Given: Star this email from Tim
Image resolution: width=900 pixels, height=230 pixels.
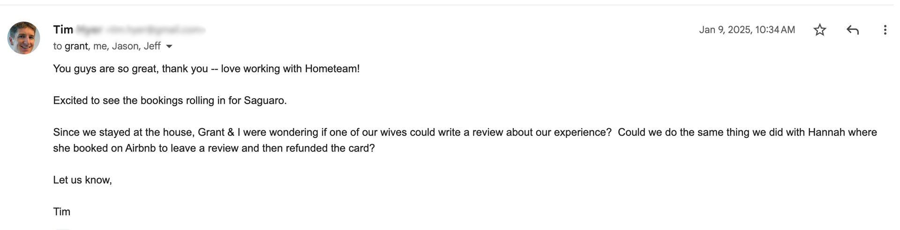Looking at the screenshot, I should (x=819, y=30).
